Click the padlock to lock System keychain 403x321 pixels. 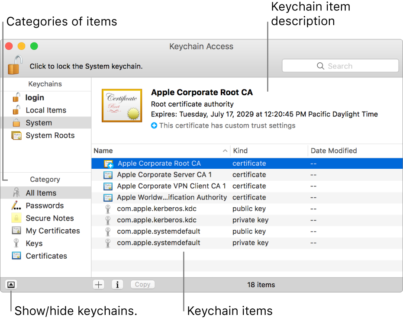15,65
